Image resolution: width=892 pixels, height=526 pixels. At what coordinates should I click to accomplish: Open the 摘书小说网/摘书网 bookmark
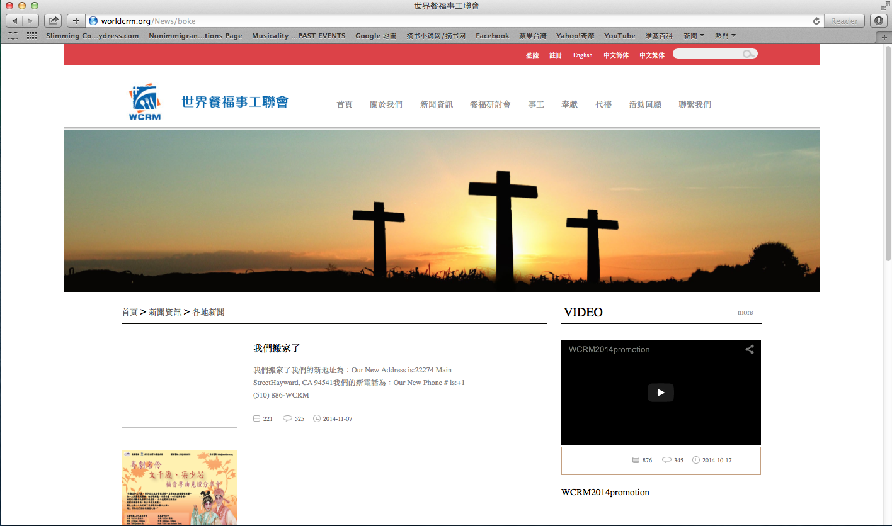pyautogui.click(x=436, y=36)
